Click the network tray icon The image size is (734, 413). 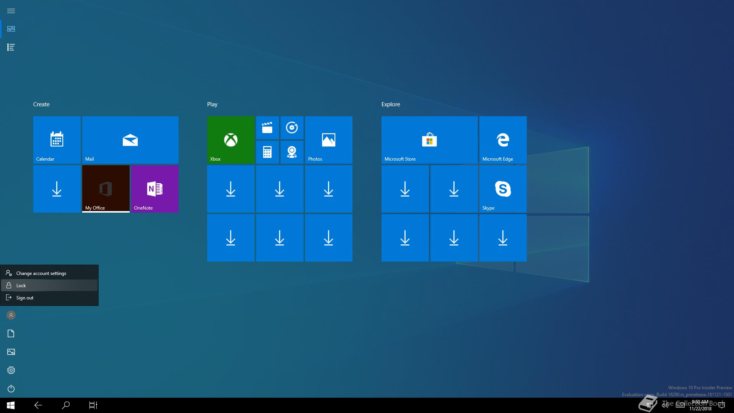pos(650,405)
